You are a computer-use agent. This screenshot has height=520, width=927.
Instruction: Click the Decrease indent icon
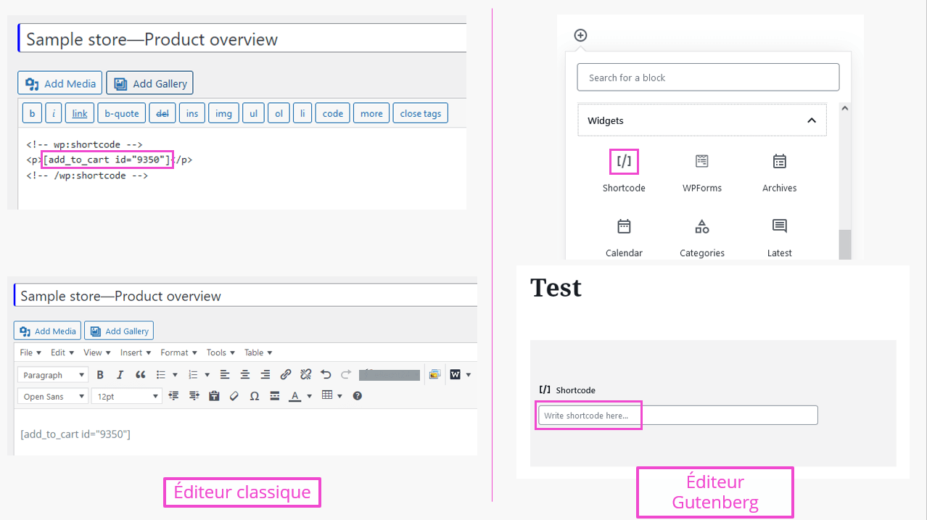click(173, 396)
